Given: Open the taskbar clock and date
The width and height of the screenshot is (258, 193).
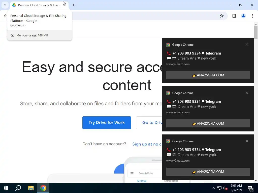Looking at the screenshot, I should 236,188.
